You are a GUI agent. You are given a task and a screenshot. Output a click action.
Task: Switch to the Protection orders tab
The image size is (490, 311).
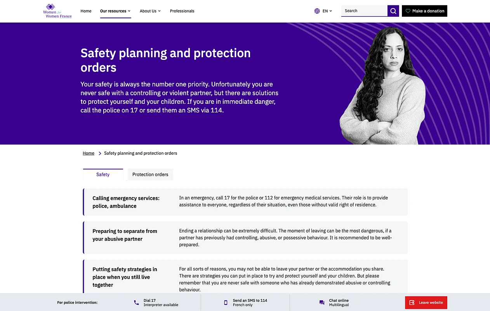pyautogui.click(x=150, y=175)
